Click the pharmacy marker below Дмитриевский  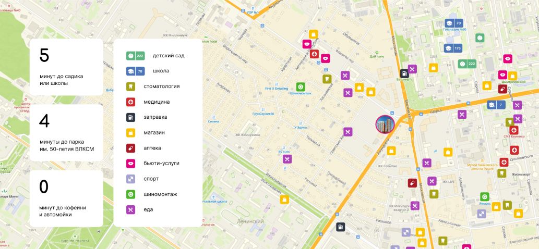tap(502, 89)
